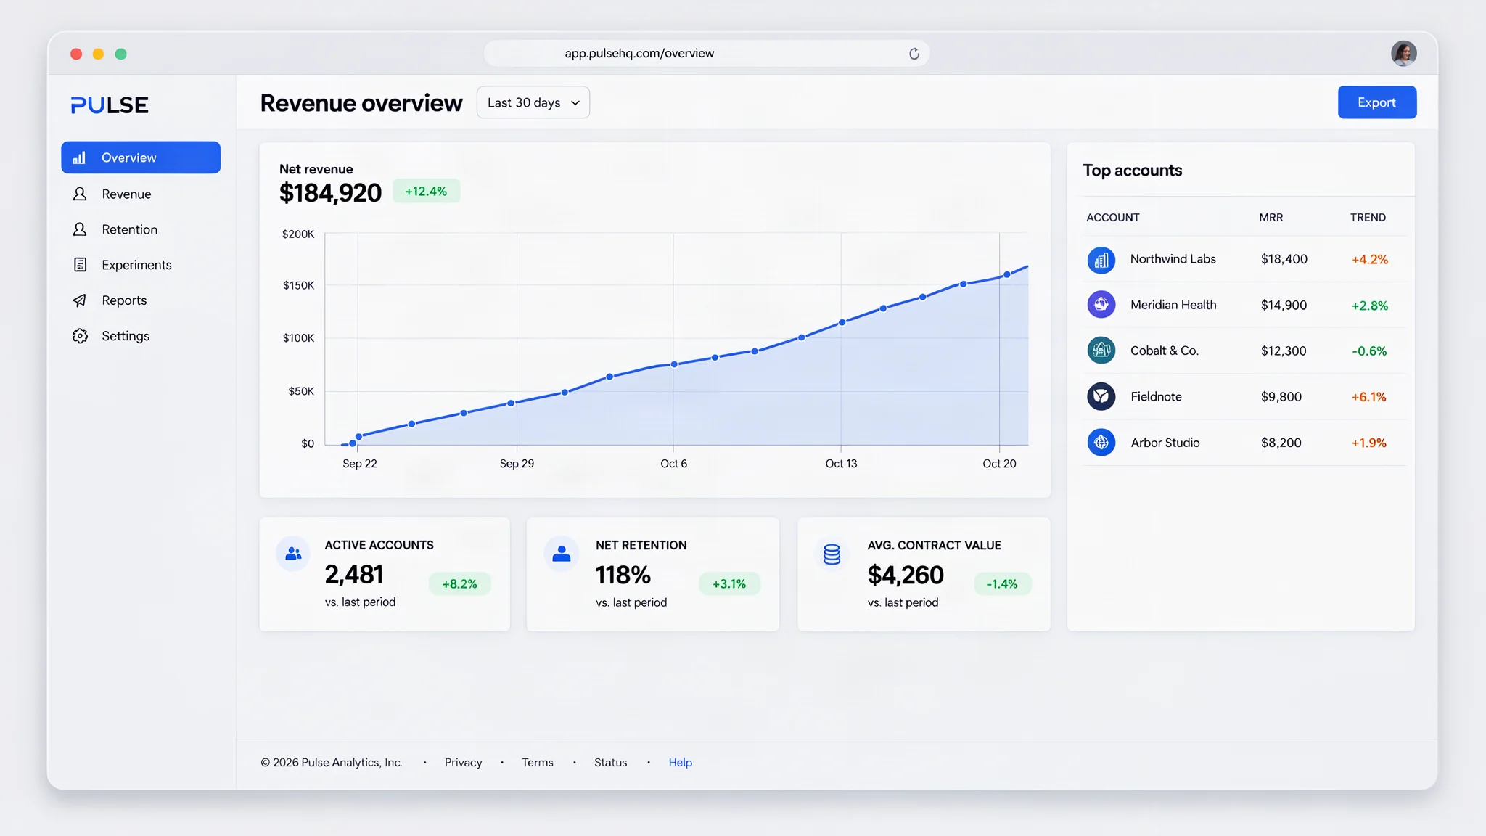Click the Active Accounts people icon
This screenshot has height=836, width=1486.
click(293, 554)
